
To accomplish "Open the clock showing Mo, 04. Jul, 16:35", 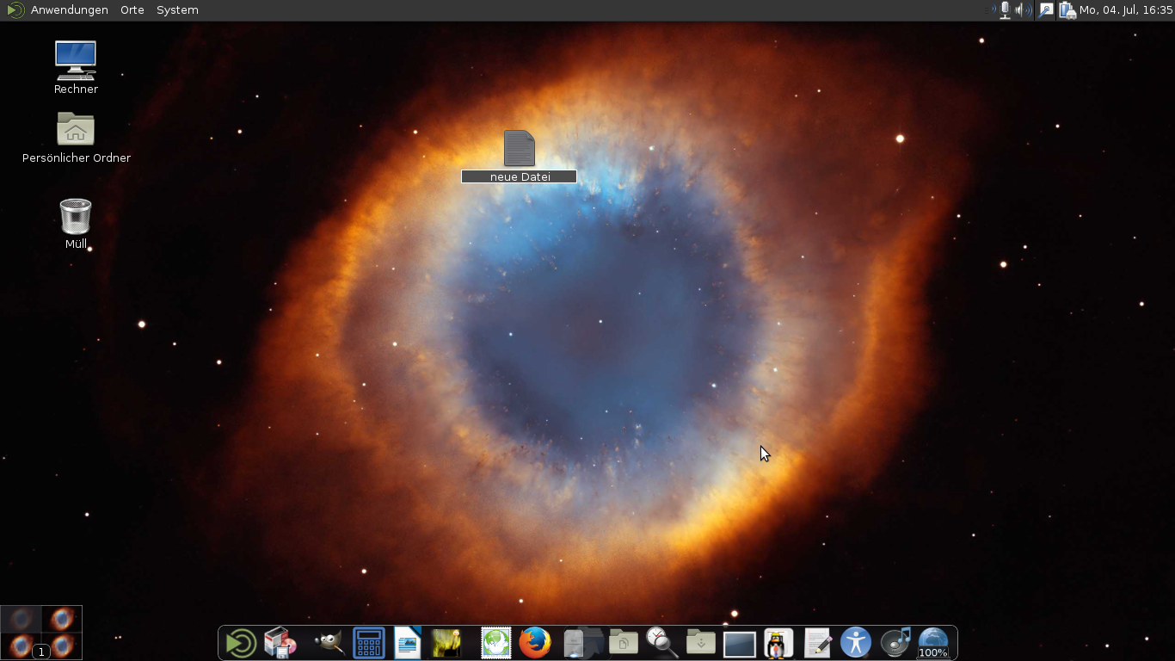I will (x=1126, y=10).
